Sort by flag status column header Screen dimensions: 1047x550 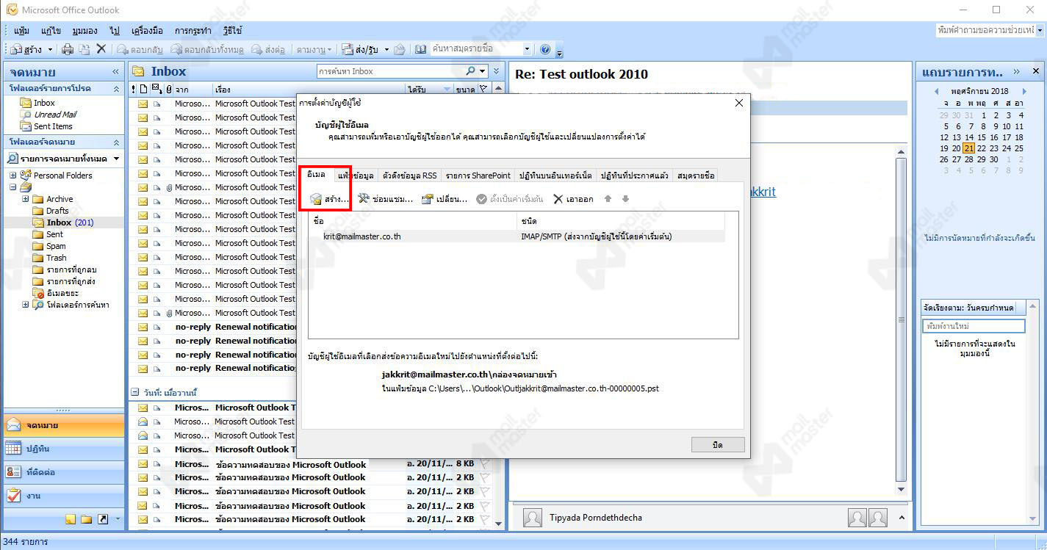tap(483, 90)
